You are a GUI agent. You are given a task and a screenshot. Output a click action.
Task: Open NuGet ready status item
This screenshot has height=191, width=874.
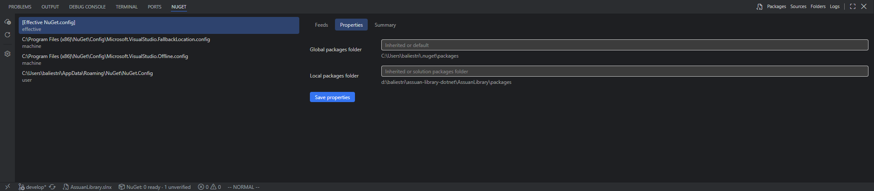tap(155, 187)
